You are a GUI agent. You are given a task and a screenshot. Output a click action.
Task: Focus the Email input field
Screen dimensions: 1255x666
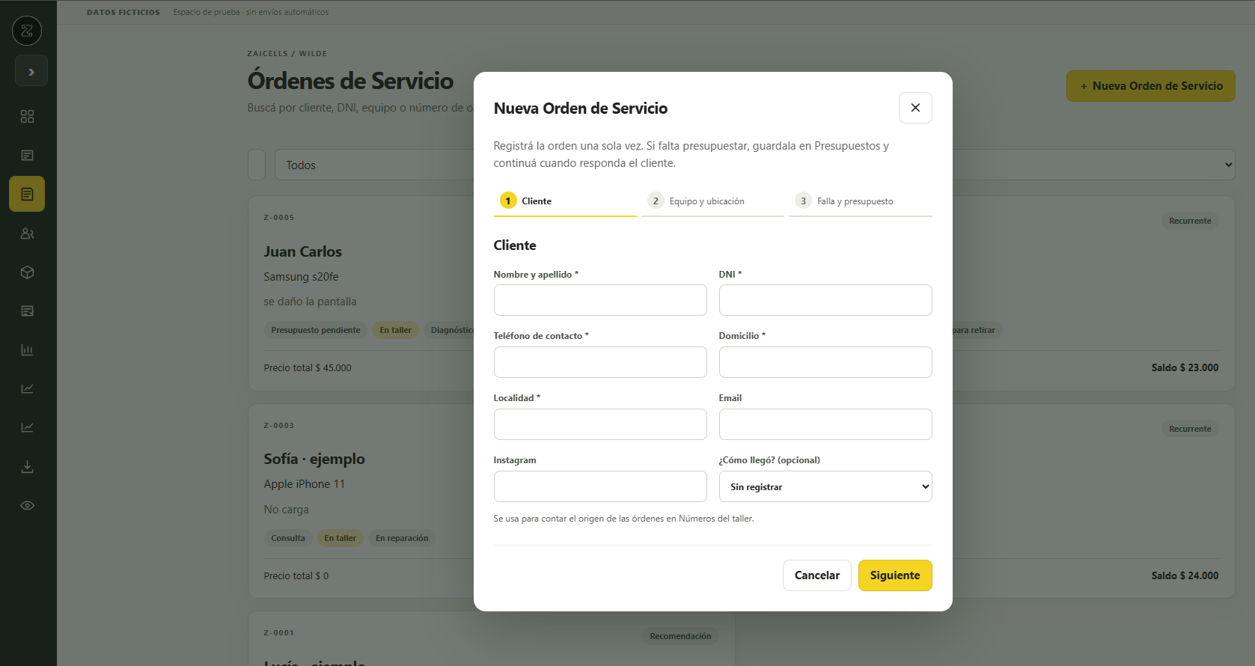[x=825, y=424]
